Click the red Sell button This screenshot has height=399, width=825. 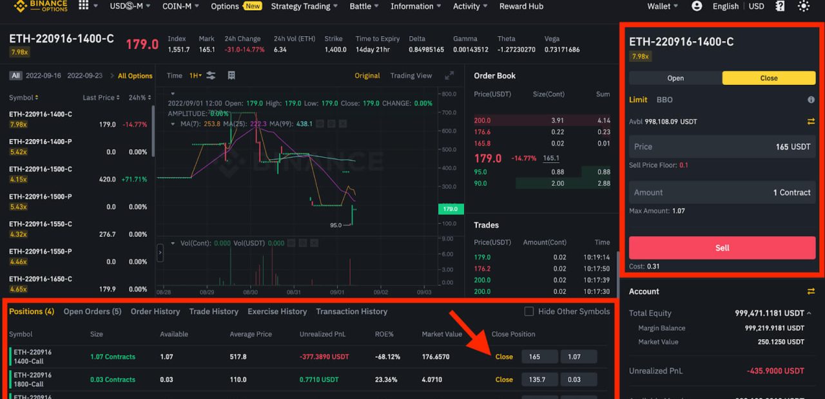pos(722,247)
